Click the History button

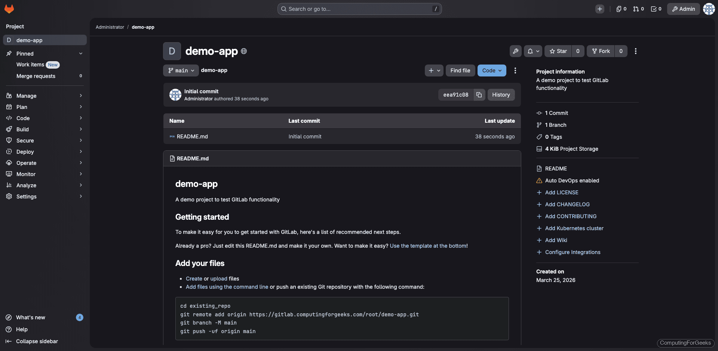tap(501, 95)
